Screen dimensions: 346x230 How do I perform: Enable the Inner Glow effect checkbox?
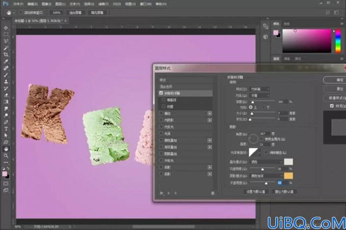coord(161,127)
